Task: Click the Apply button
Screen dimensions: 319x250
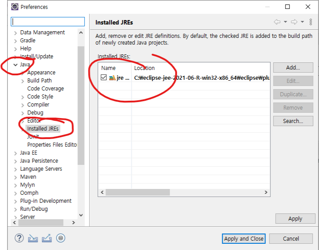Action: [x=295, y=219]
